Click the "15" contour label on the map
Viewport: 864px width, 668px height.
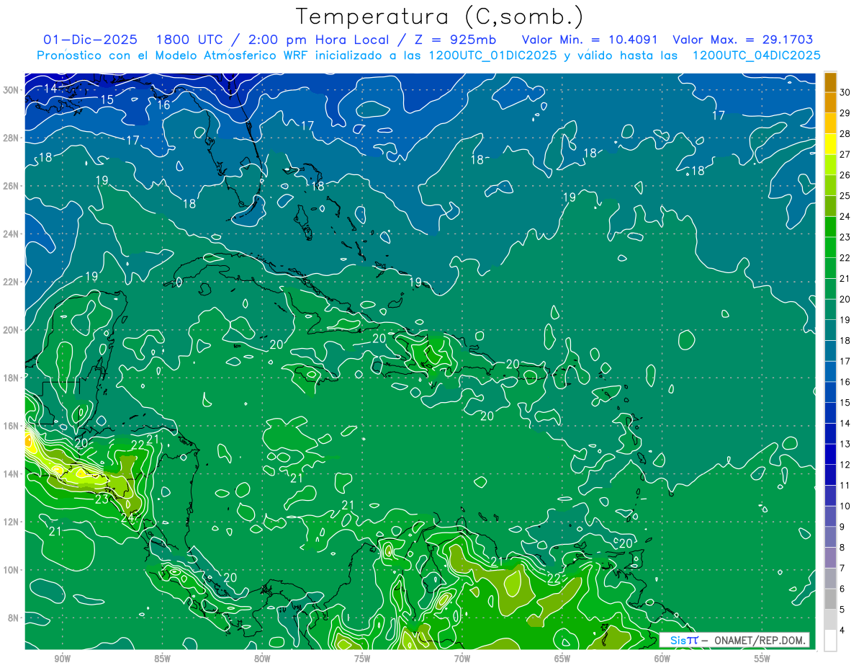tap(107, 99)
